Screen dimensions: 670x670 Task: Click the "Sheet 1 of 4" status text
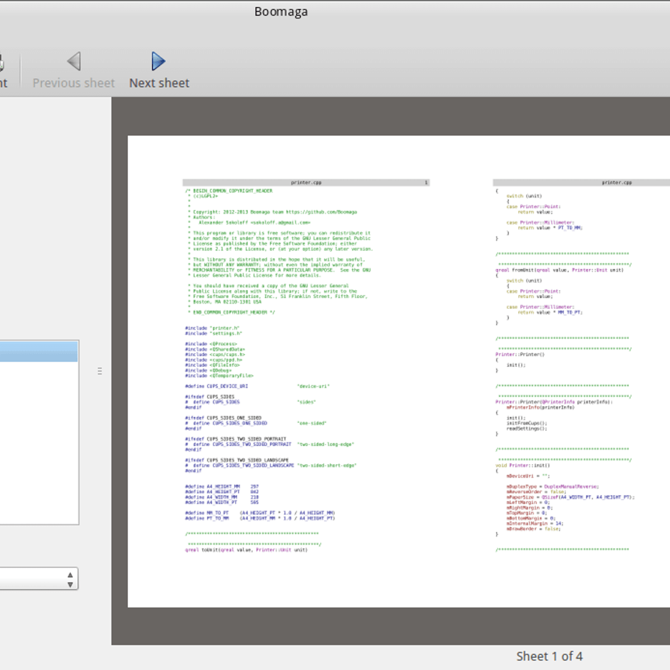click(549, 657)
